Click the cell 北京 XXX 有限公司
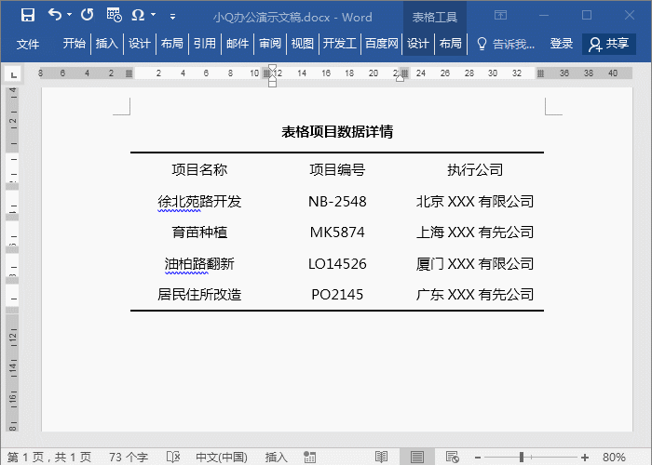Image resolution: width=652 pixels, height=465 pixels. [x=475, y=202]
